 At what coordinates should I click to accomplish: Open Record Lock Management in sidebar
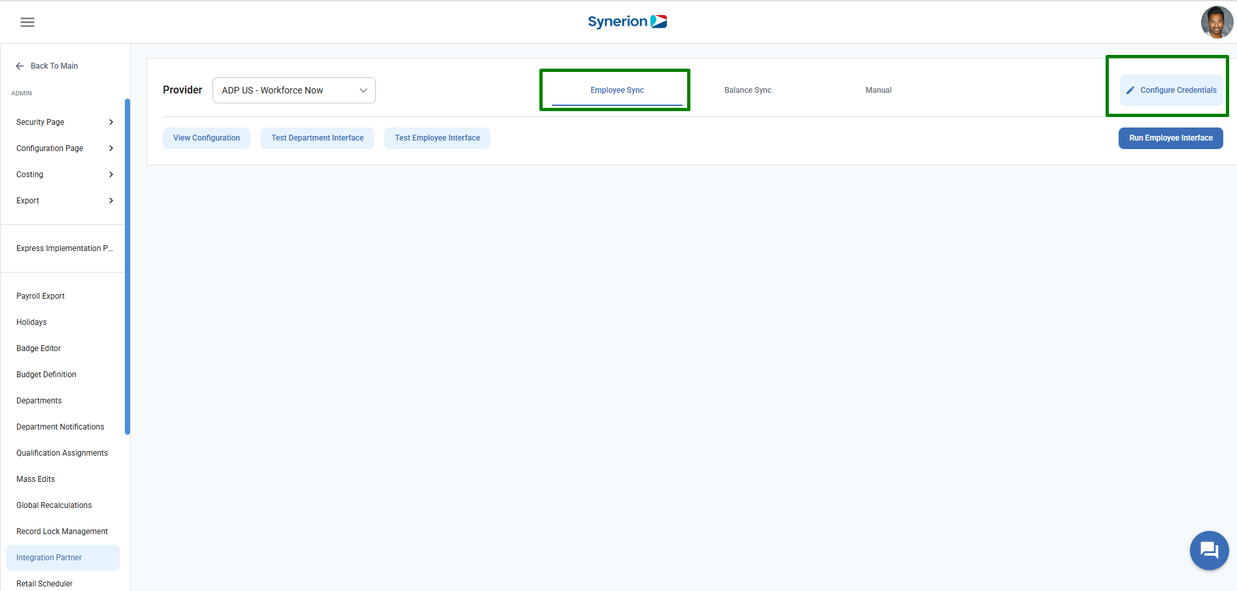[x=63, y=532]
